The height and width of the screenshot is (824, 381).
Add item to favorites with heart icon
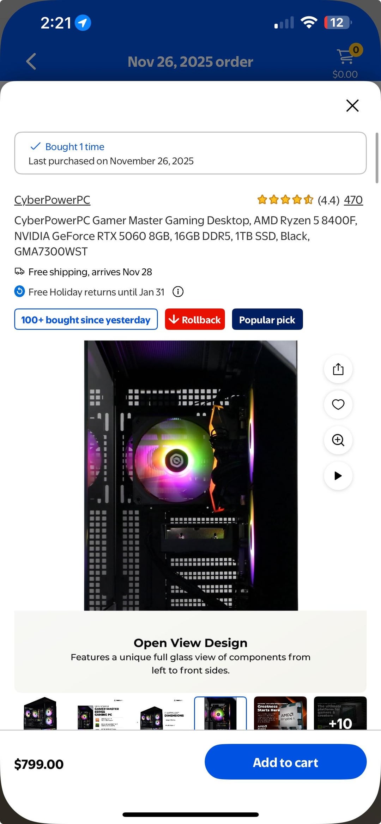338,405
